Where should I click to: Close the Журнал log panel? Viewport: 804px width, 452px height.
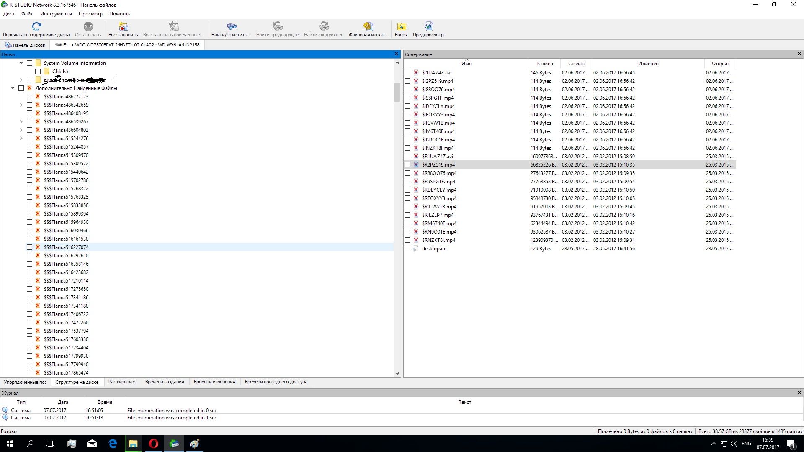click(799, 393)
